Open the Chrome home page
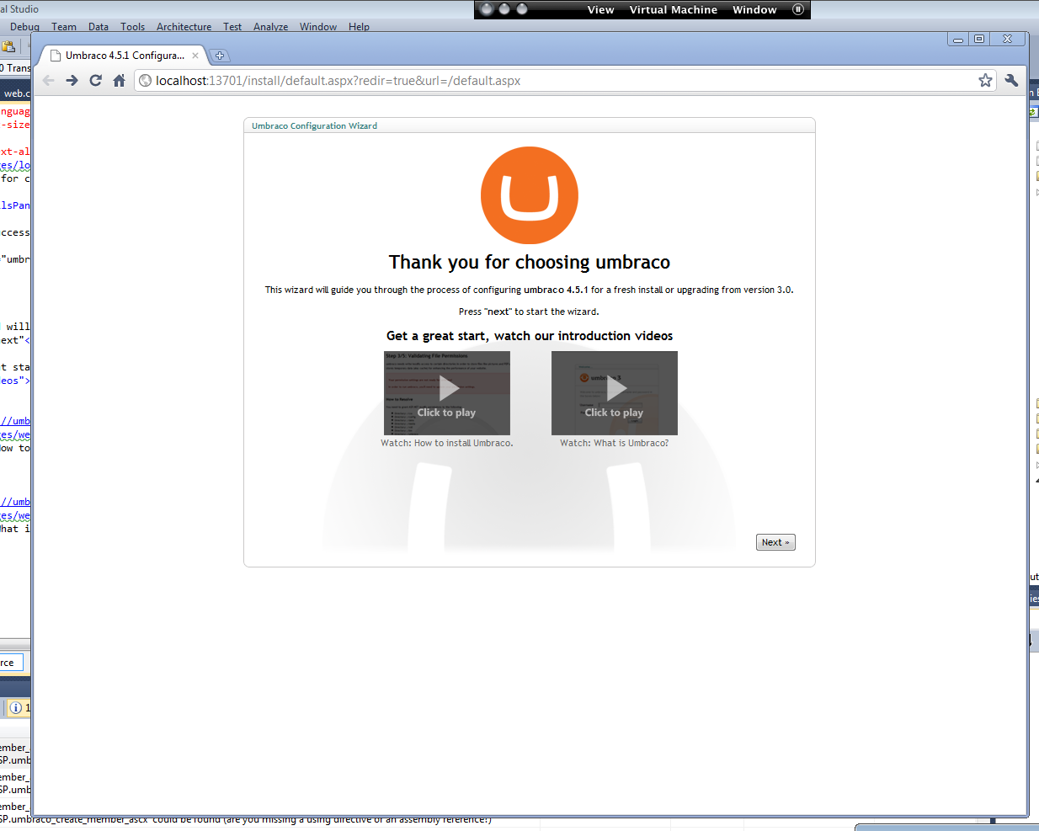The image size is (1039, 831). [119, 81]
